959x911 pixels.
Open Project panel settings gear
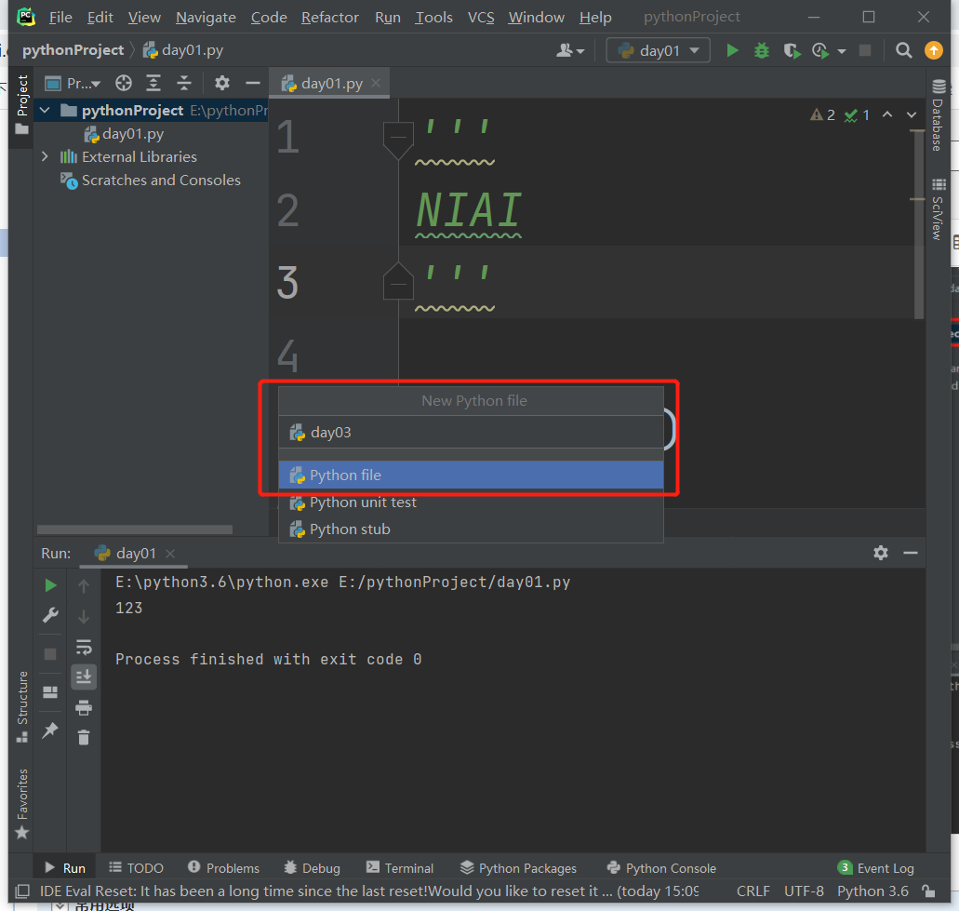click(x=221, y=83)
